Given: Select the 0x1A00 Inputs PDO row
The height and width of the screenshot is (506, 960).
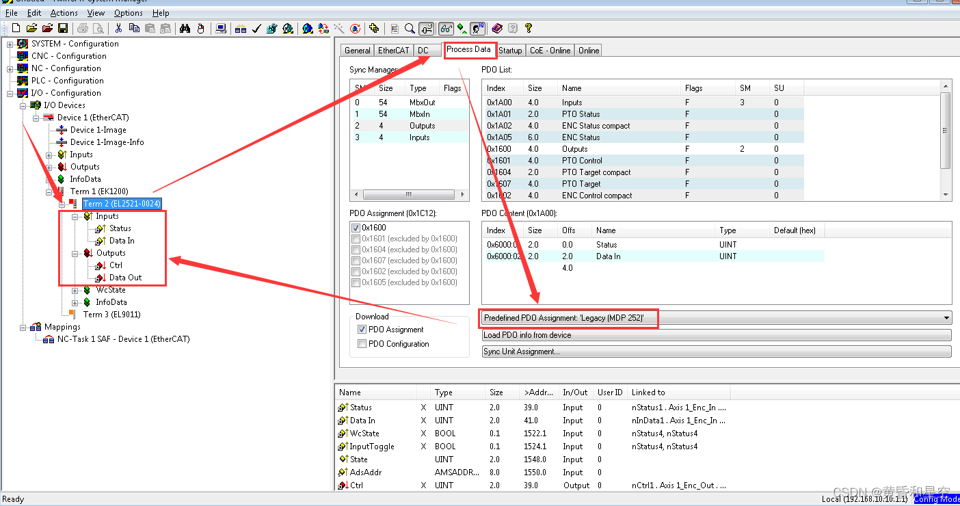Looking at the screenshot, I should pos(643,103).
